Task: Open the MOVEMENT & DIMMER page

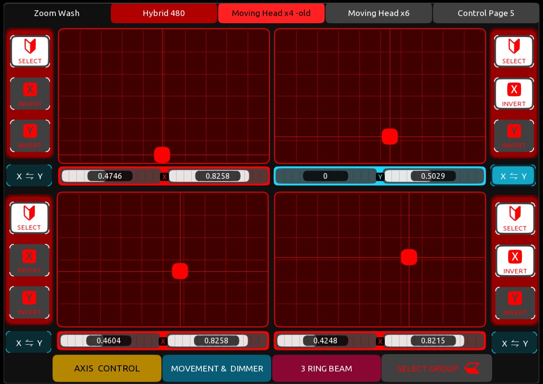Action: click(217, 368)
